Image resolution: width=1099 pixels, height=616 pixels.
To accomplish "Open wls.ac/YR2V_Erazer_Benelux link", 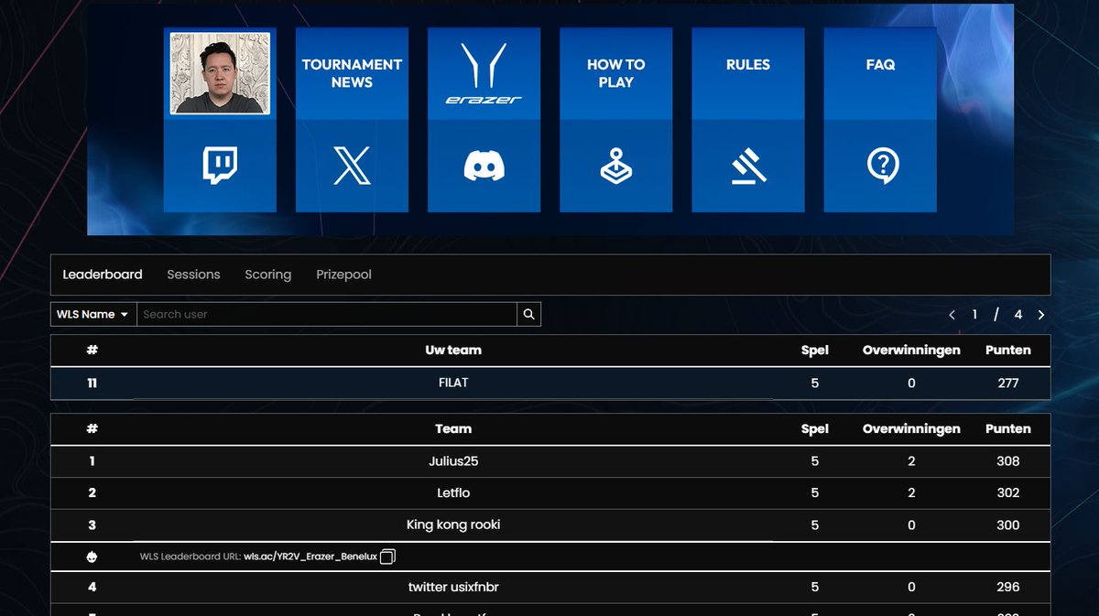I will [x=310, y=557].
